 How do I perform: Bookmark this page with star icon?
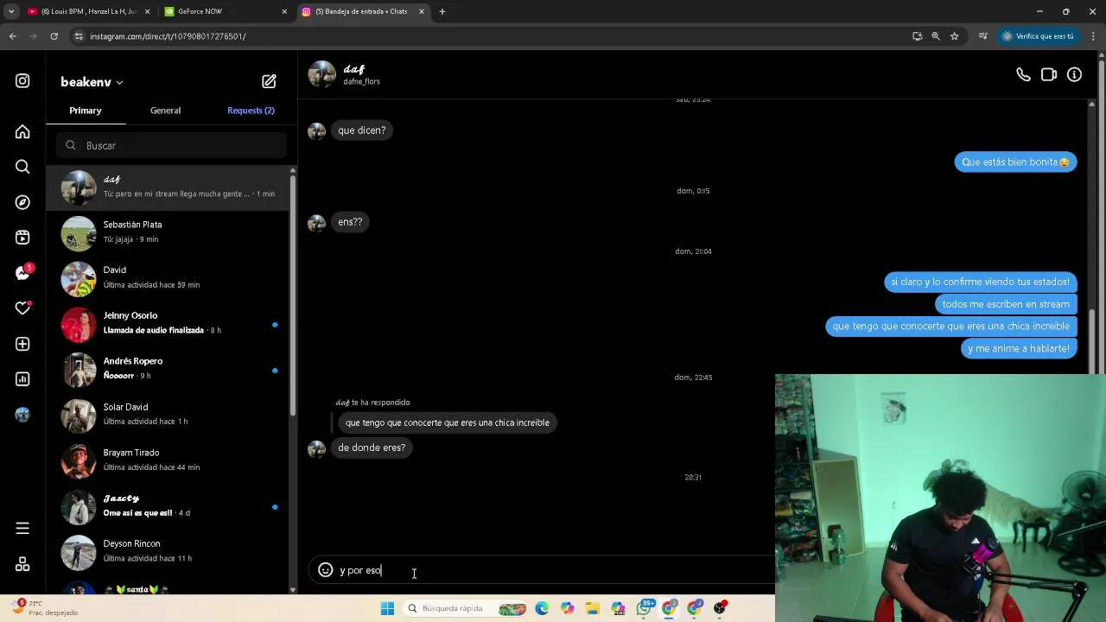954,36
